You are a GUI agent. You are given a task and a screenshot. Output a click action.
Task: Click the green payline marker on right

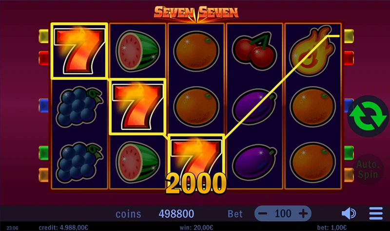pos(349,153)
